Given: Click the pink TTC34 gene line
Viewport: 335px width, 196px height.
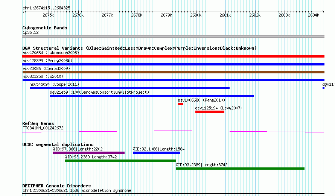Looking at the screenshot, I should [173, 132].
